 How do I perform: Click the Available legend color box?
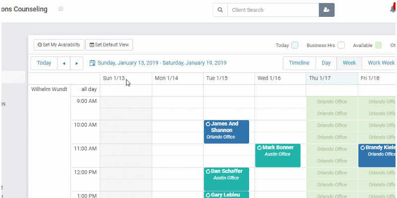pos(378,45)
